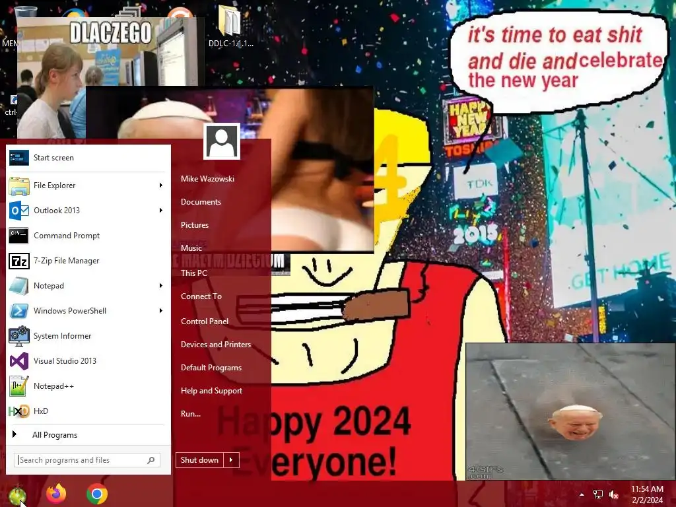Open Devices and Printers
Image resolution: width=676 pixels, height=507 pixels.
pyautogui.click(x=216, y=345)
